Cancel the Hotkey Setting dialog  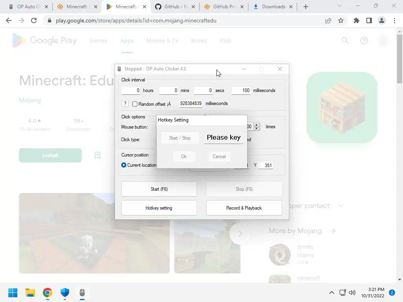[x=219, y=157]
